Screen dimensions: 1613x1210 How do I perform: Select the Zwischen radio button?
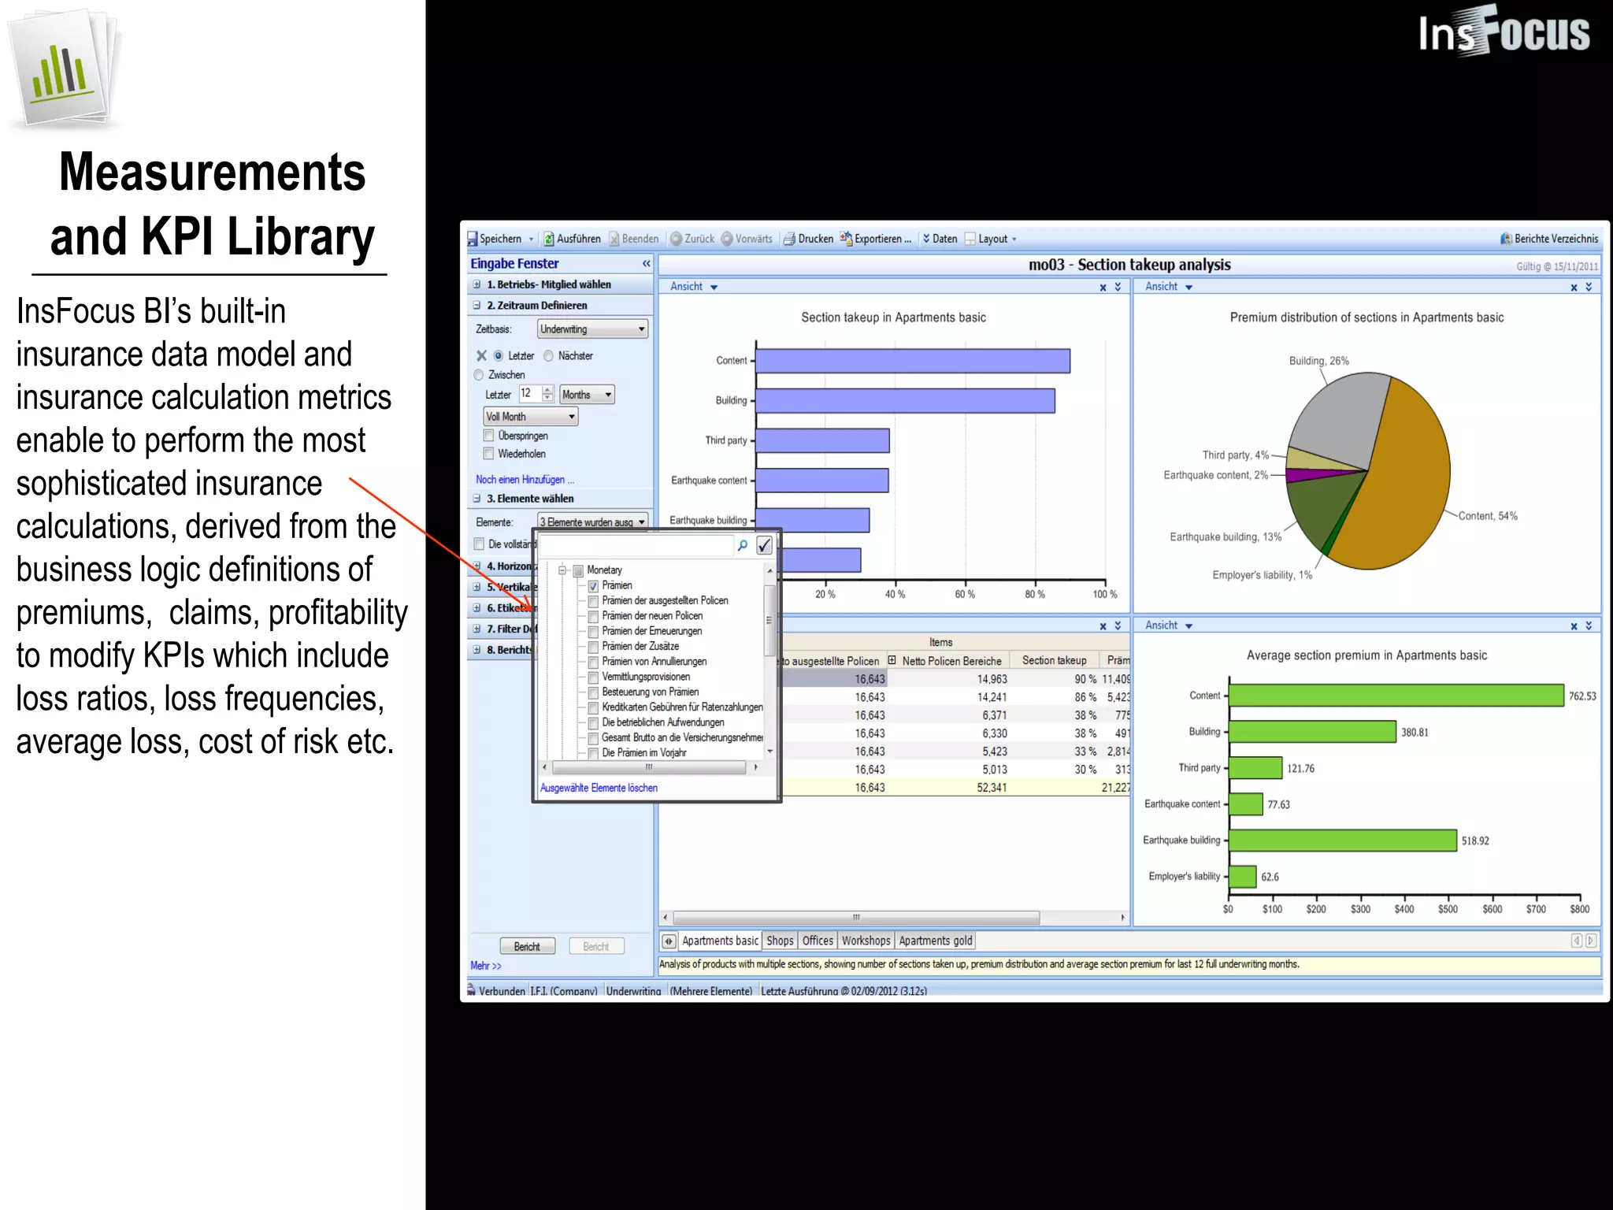tap(478, 375)
